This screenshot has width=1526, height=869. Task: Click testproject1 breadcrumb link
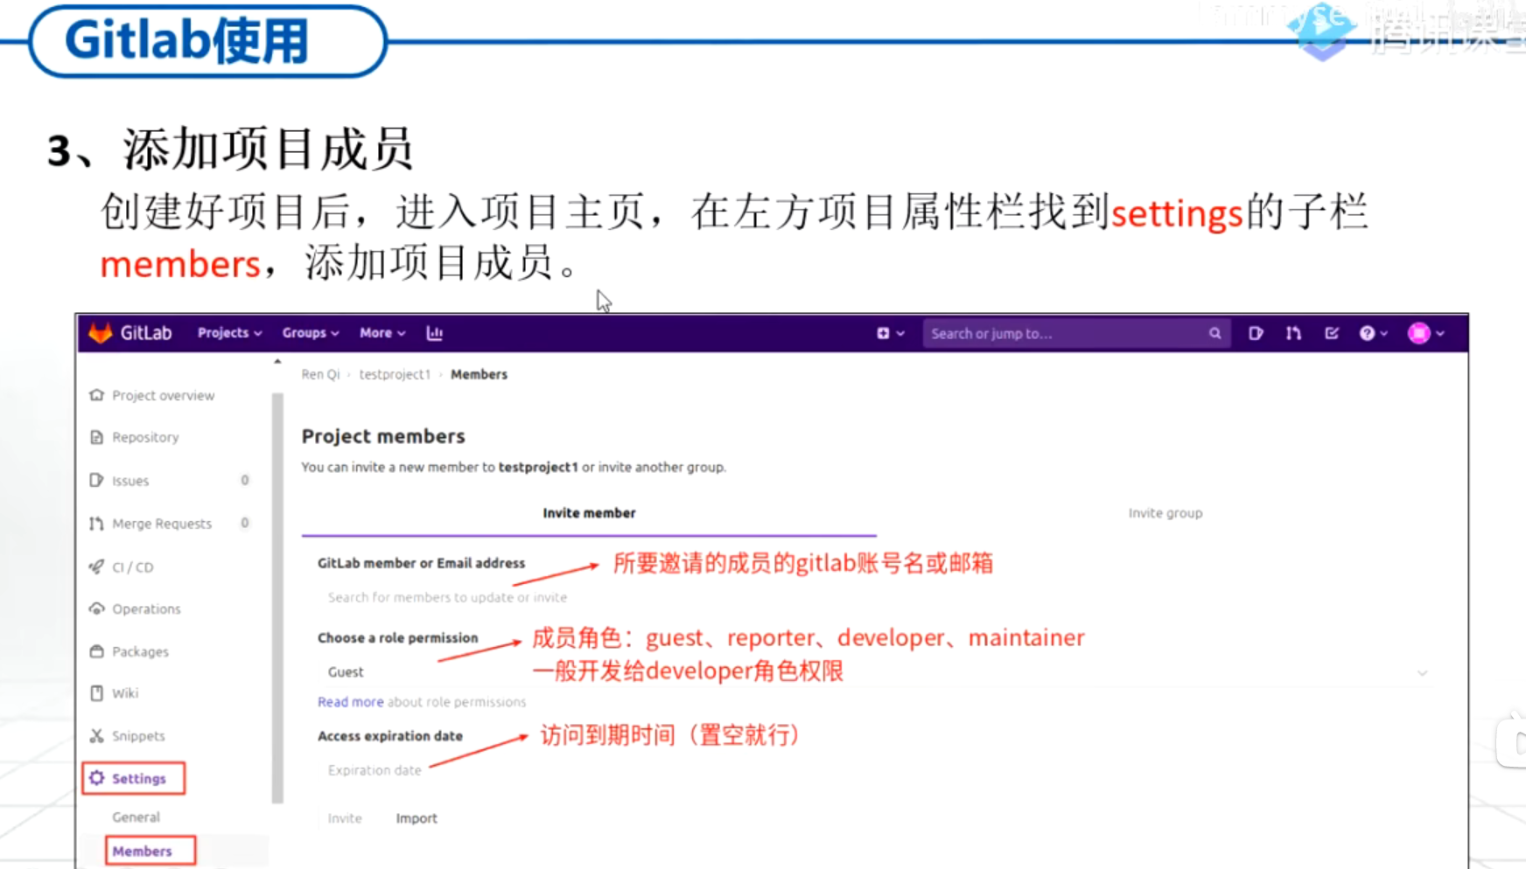395,374
